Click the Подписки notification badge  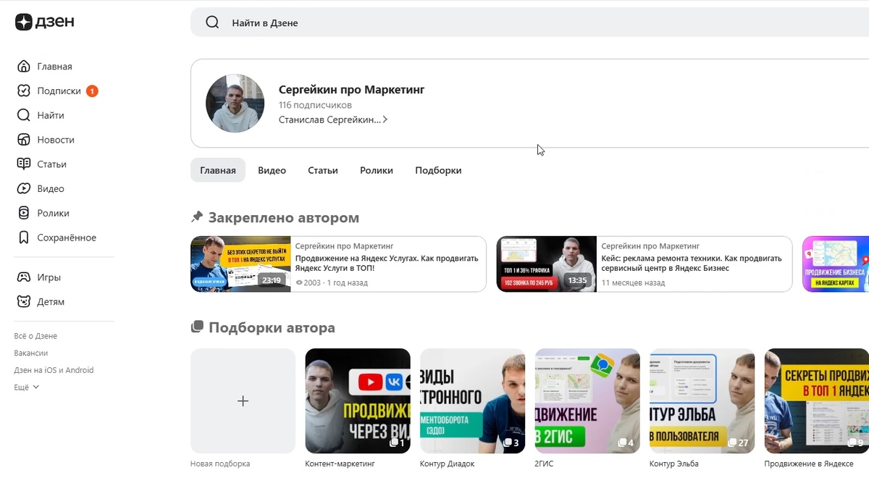coord(92,91)
